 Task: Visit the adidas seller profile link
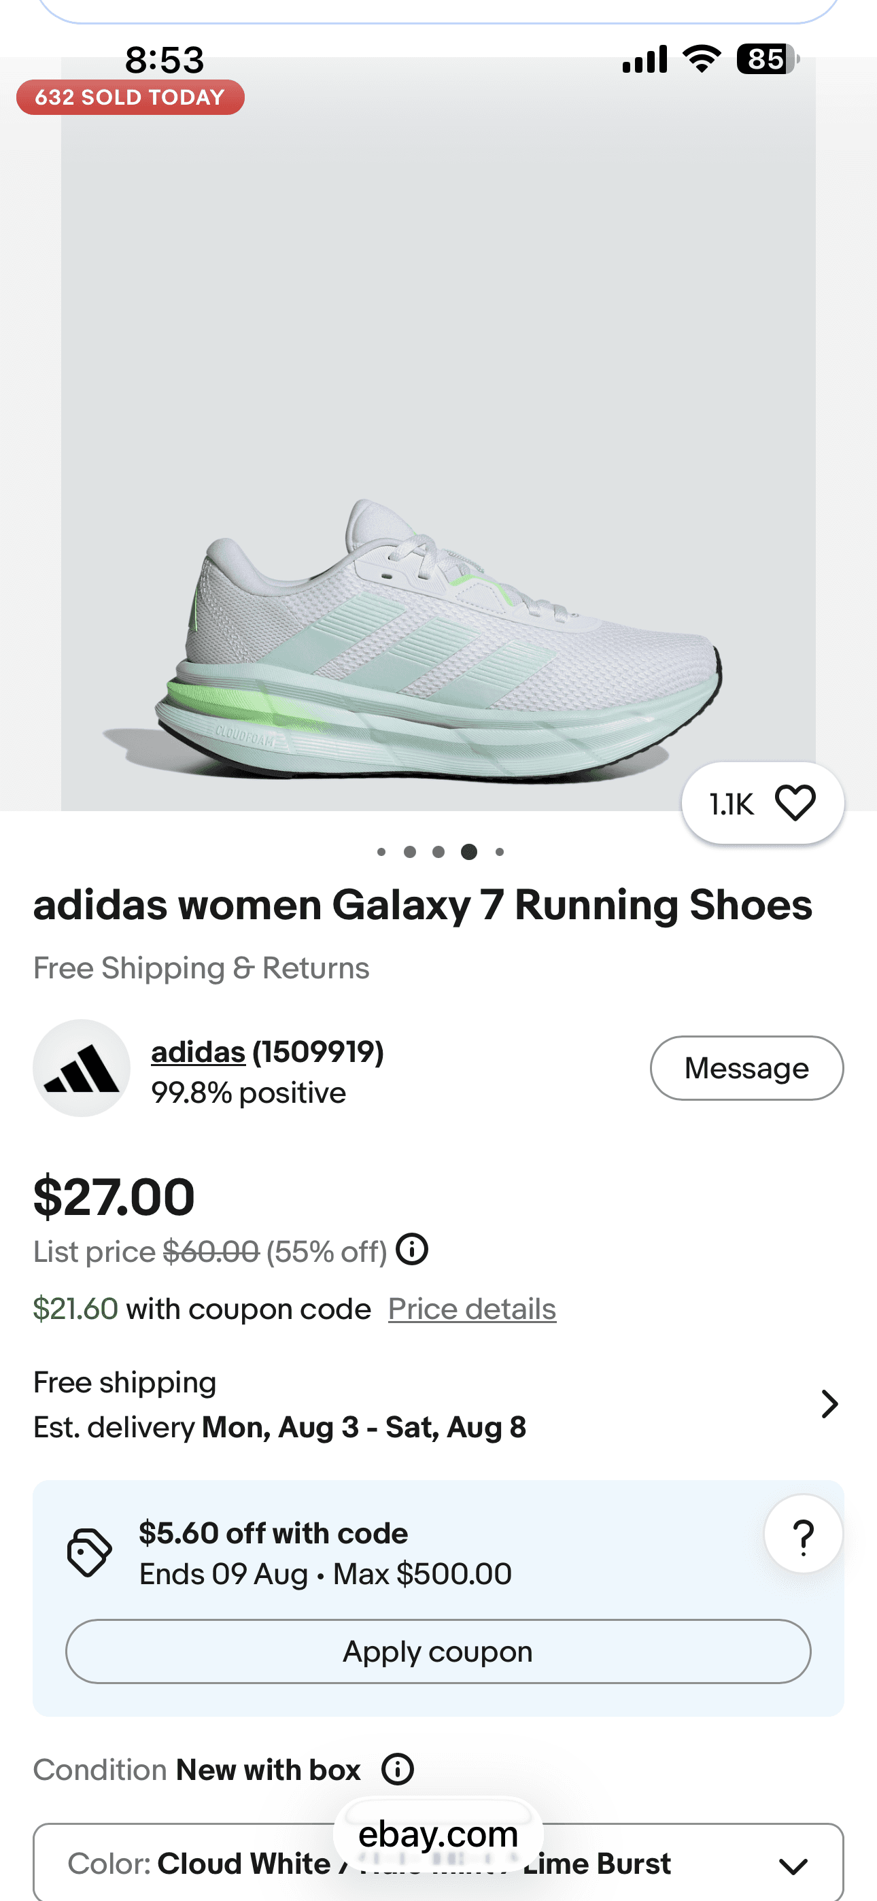pos(199,1052)
